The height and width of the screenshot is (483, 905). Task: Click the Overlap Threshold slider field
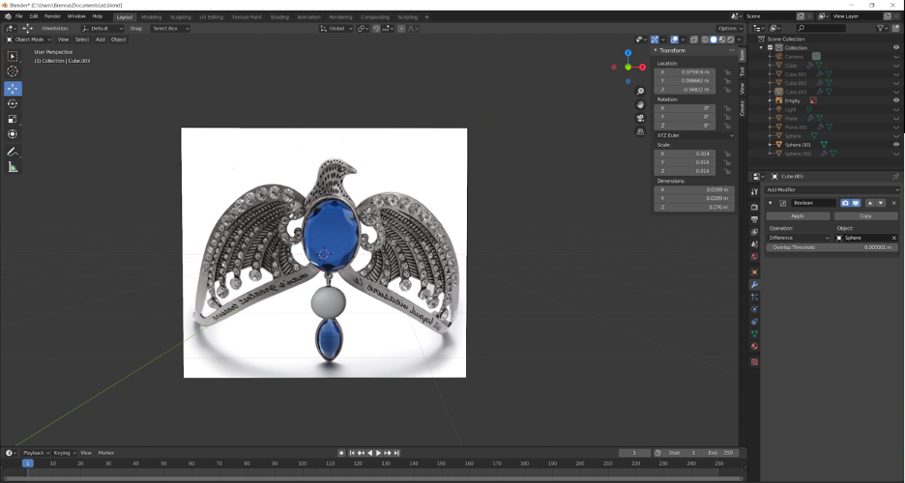(x=832, y=247)
